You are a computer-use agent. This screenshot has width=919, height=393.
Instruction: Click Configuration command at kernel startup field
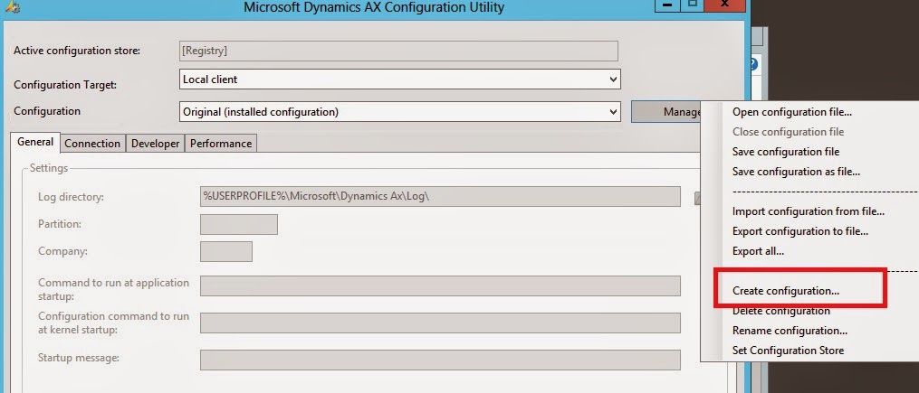pyautogui.click(x=440, y=323)
